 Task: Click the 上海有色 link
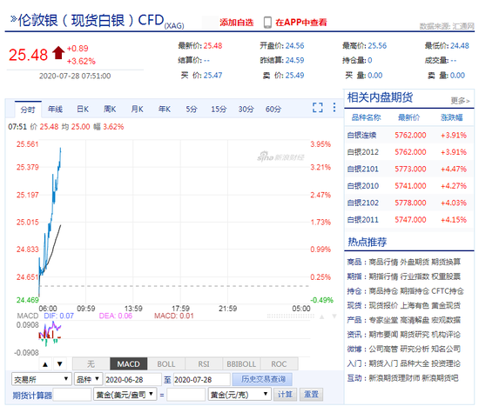[x=415, y=306]
